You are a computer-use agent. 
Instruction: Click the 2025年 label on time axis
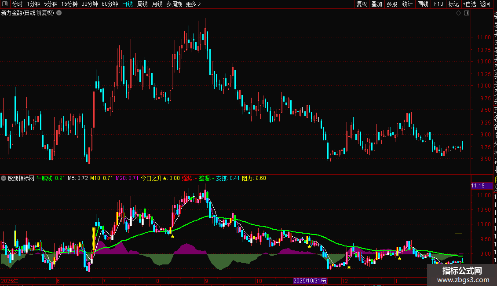pos(10,281)
